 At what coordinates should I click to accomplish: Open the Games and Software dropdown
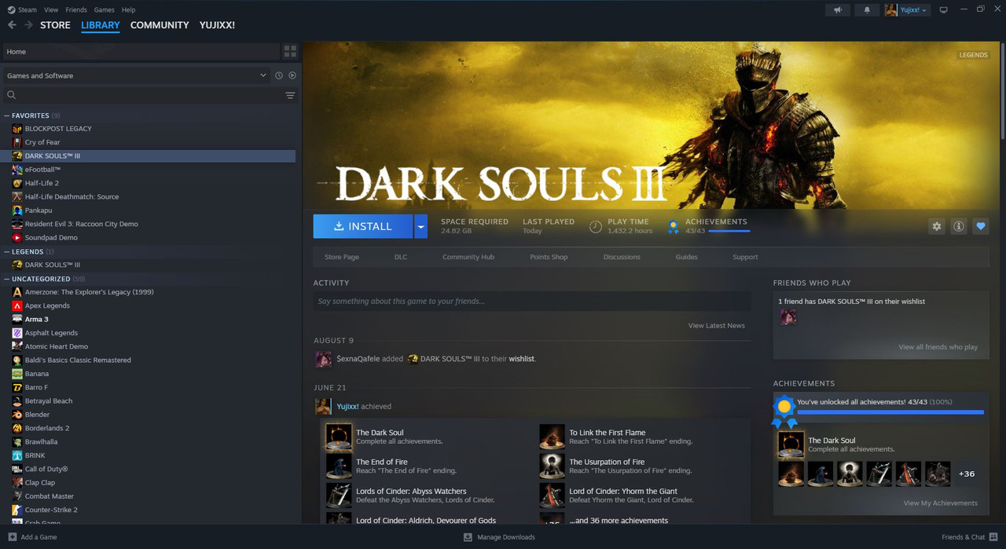click(136, 75)
